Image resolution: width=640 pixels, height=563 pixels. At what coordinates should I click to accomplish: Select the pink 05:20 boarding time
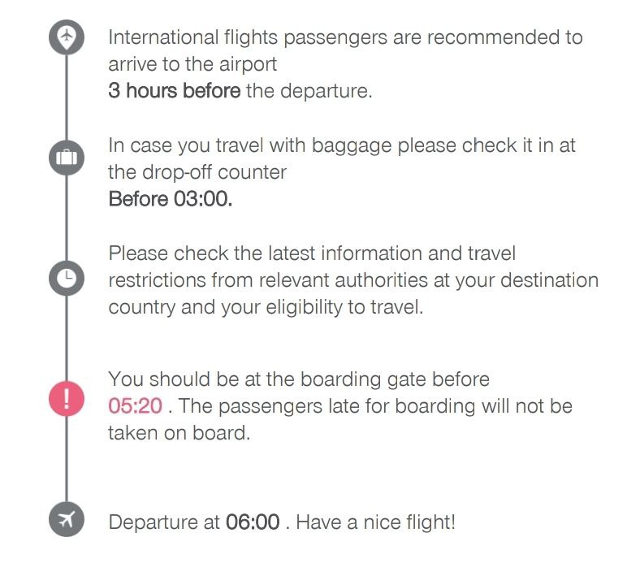(135, 406)
